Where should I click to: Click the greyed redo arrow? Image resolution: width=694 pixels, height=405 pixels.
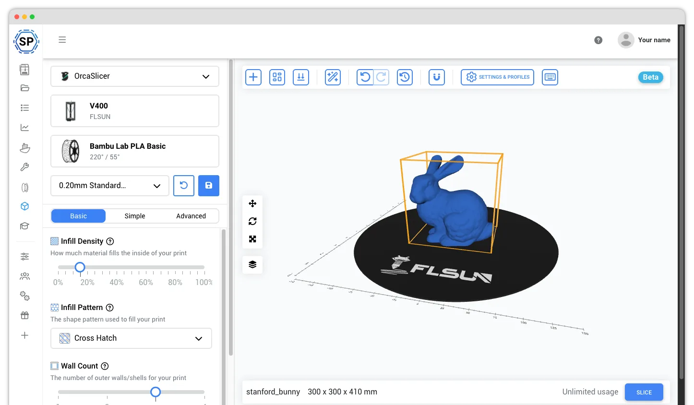coord(381,77)
